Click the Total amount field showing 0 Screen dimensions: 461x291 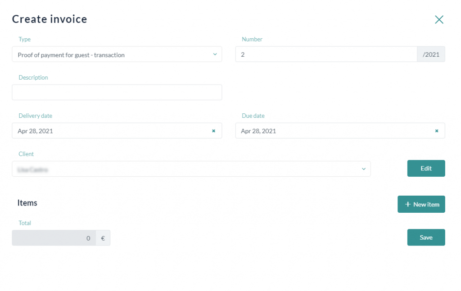[54, 237]
